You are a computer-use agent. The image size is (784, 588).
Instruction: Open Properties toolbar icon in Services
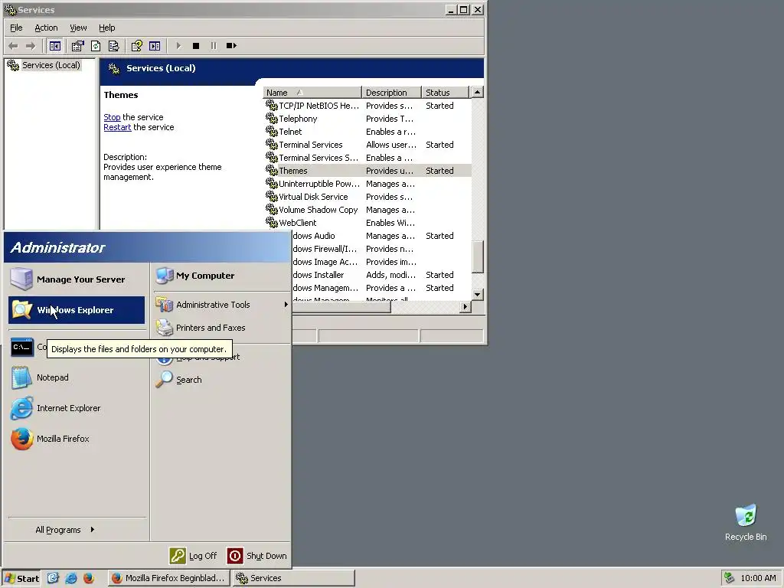click(x=77, y=46)
